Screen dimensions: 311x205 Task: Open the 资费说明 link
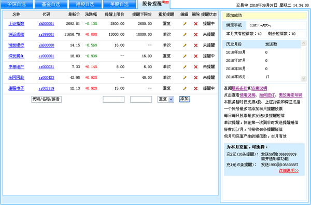(x=259, y=88)
